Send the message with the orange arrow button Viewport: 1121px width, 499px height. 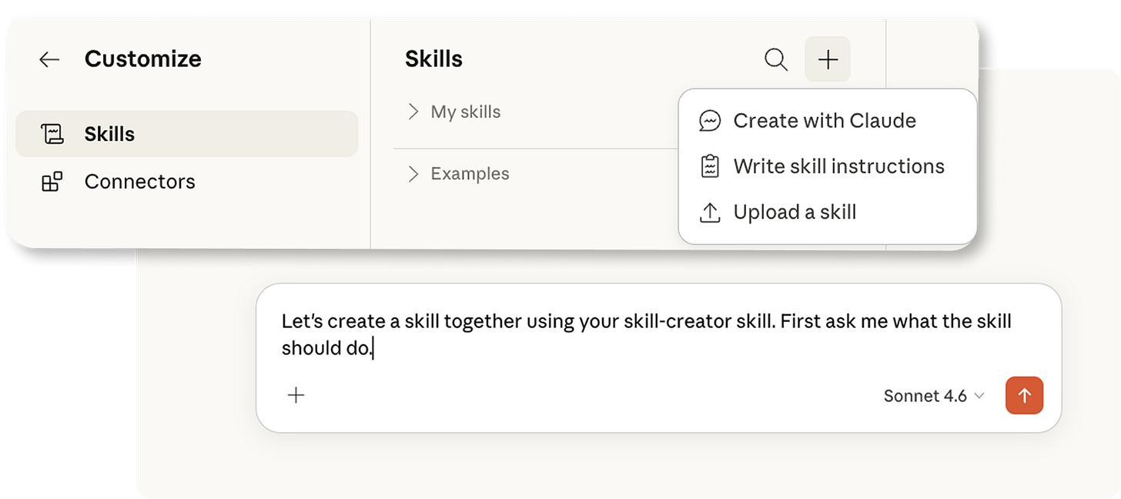tap(1024, 395)
